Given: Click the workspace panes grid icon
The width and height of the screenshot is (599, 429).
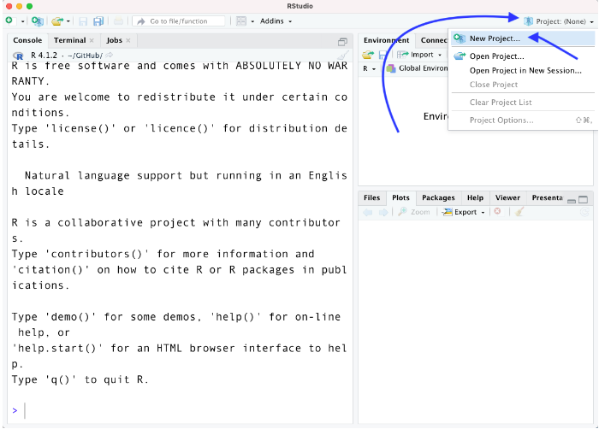Looking at the screenshot, I should pos(241,21).
